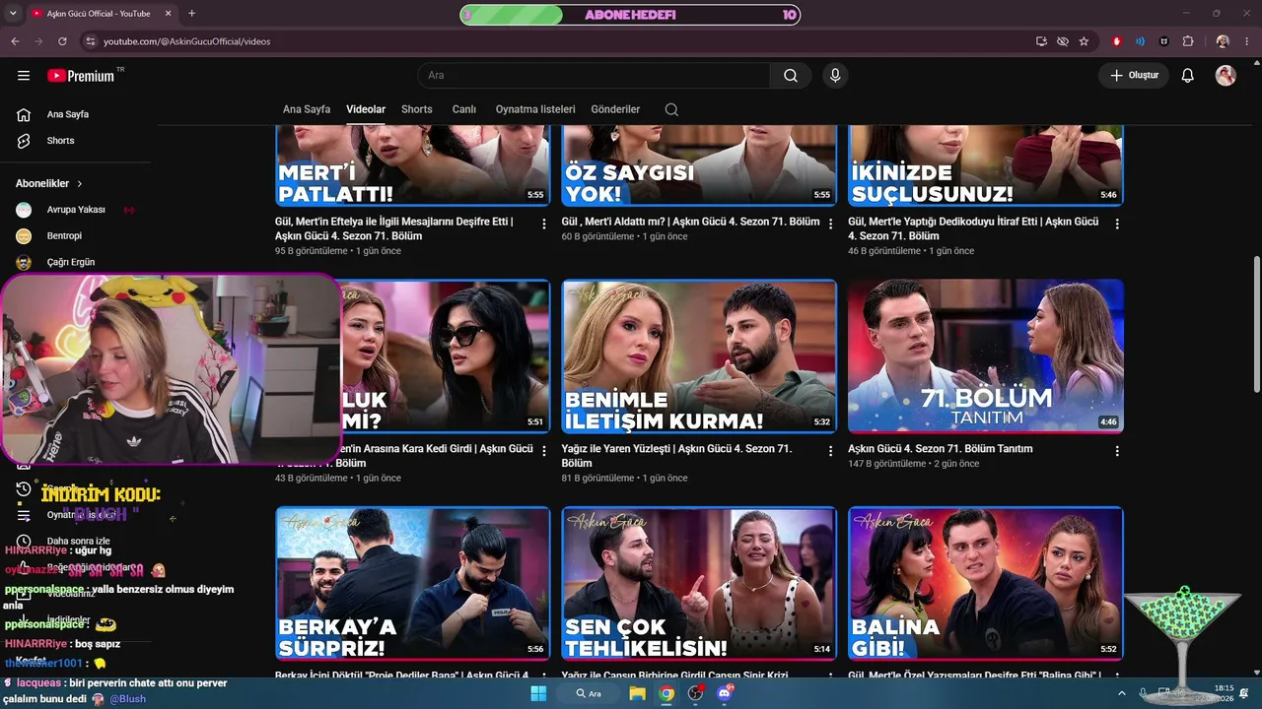Open options for 'Arasına Kara Kedi Girdi' video
This screenshot has width=1262, height=709.
pyautogui.click(x=543, y=451)
